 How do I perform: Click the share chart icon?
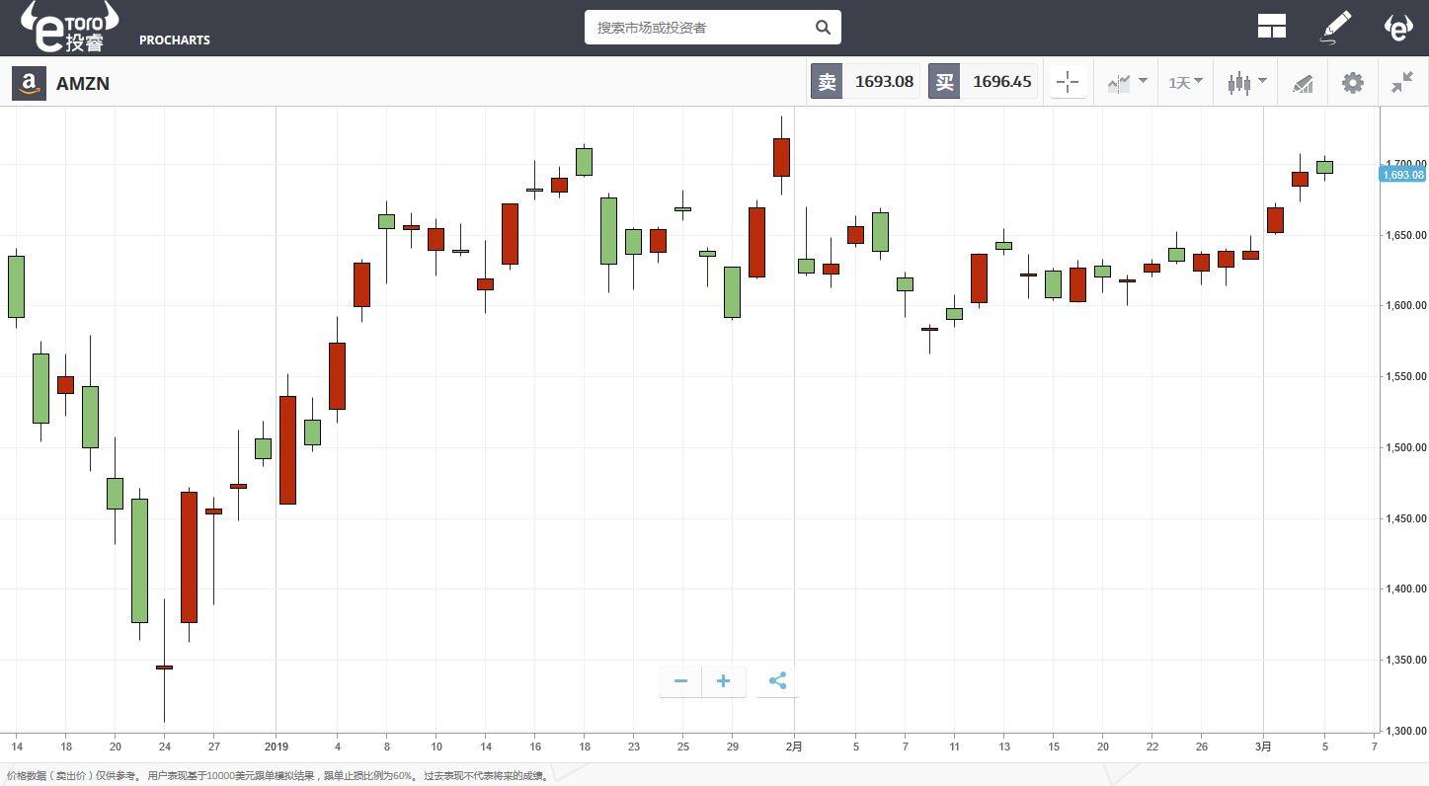click(x=777, y=681)
